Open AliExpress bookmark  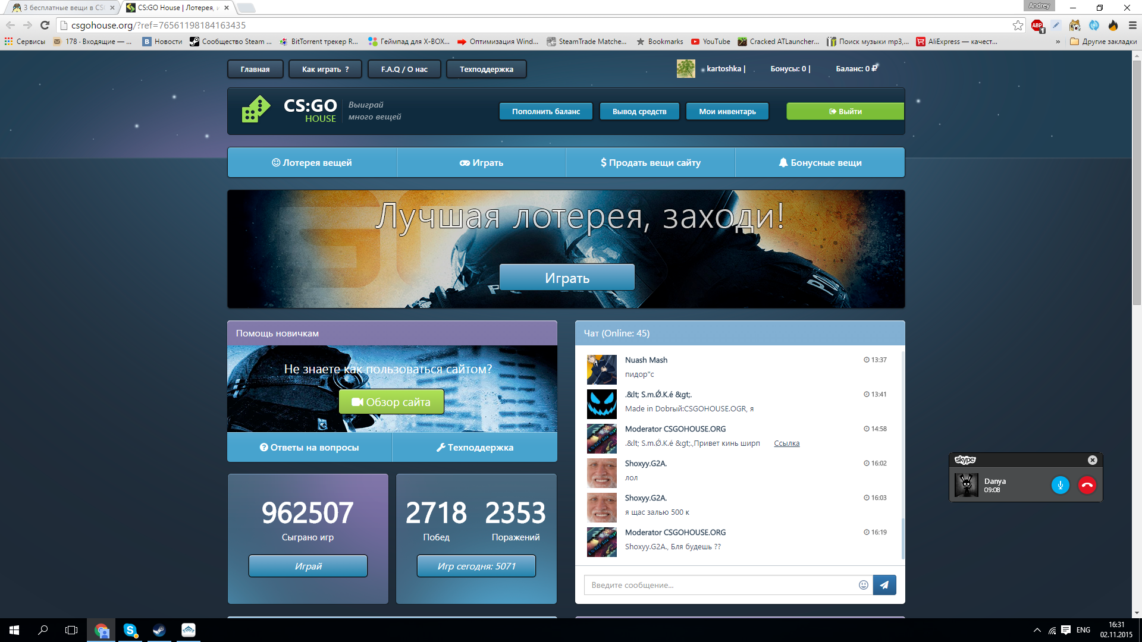[x=957, y=42]
